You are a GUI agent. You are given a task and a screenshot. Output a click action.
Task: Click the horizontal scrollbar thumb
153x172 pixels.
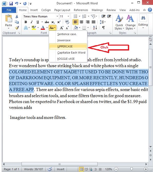pos(59,164)
